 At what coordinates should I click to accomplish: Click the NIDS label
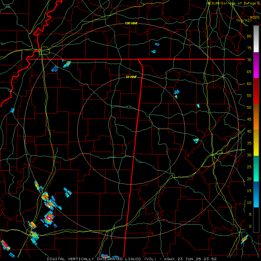pos(255,17)
